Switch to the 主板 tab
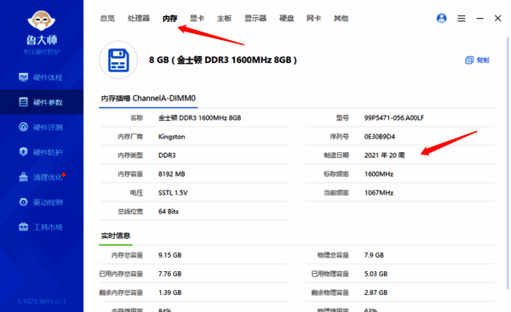Screen dimensions: 511x312 point(224,19)
